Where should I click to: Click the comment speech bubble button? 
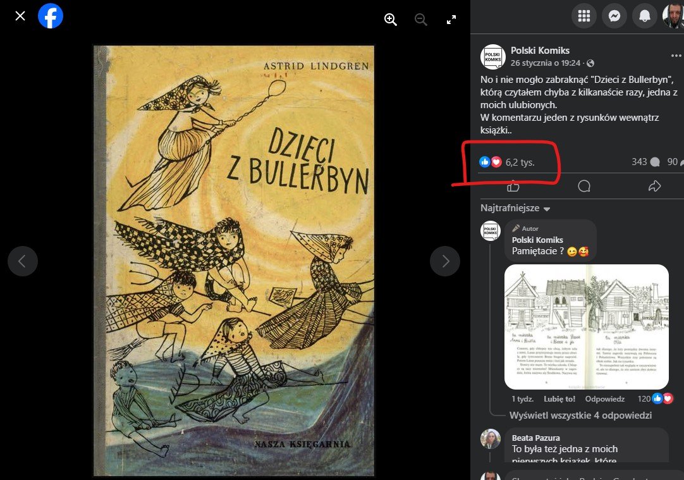point(584,187)
